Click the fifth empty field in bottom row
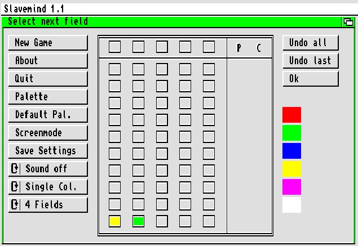 pyautogui.click(x=209, y=221)
